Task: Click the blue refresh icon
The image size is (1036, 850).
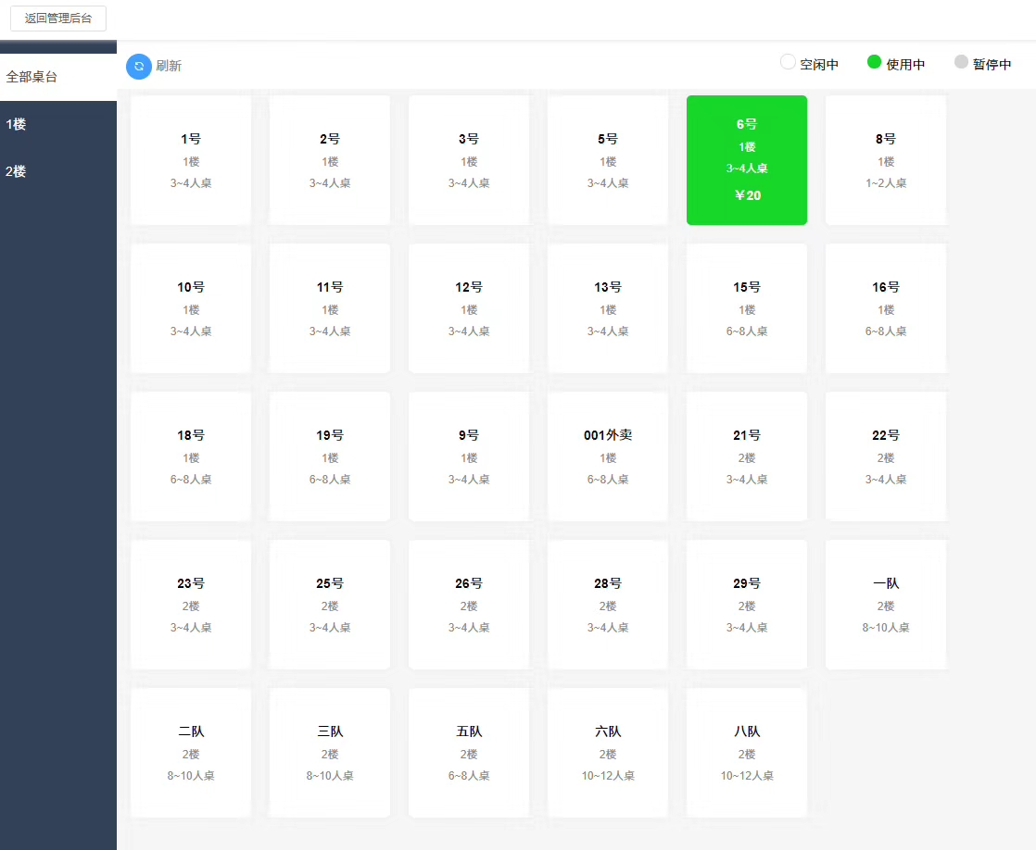Action: point(139,66)
